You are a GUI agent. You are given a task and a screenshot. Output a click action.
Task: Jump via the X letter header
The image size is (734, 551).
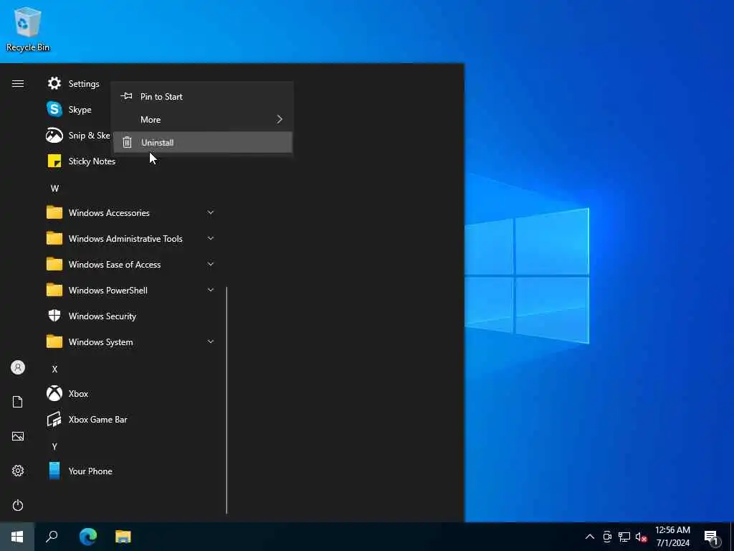54,369
